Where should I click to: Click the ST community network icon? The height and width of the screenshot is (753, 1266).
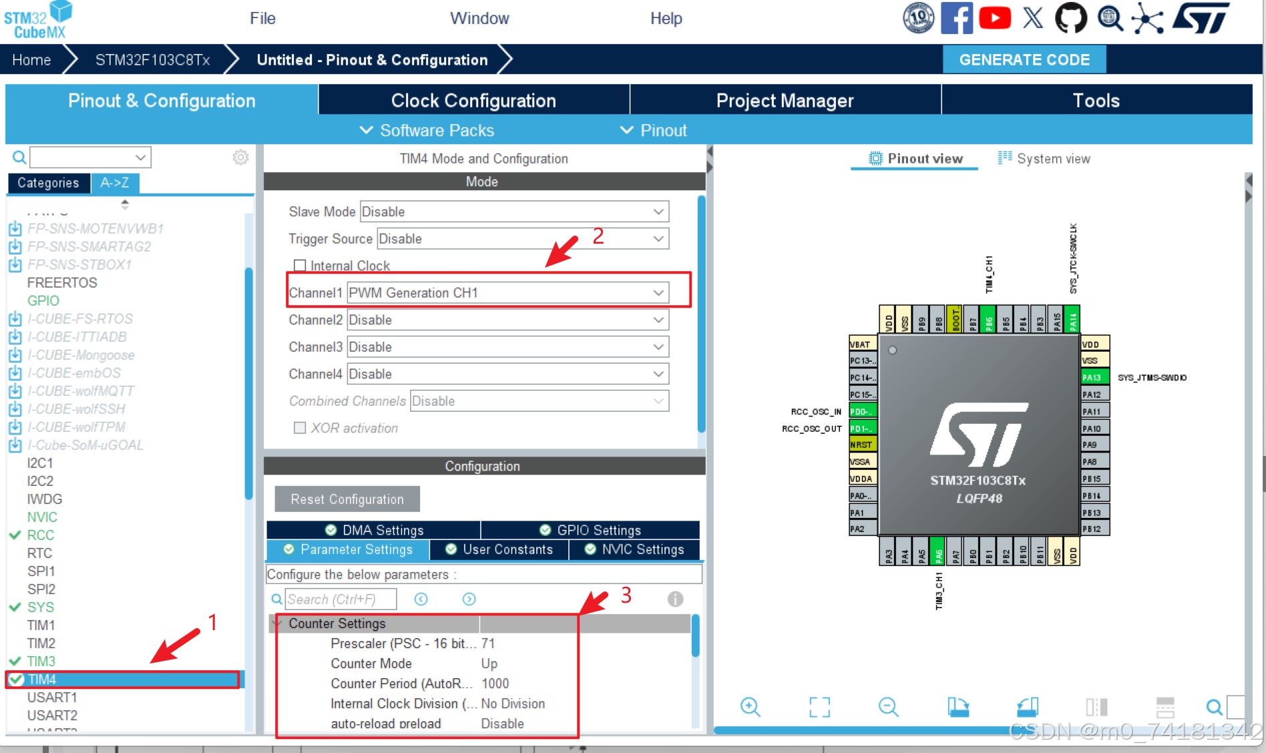pyautogui.click(x=1147, y=18)
